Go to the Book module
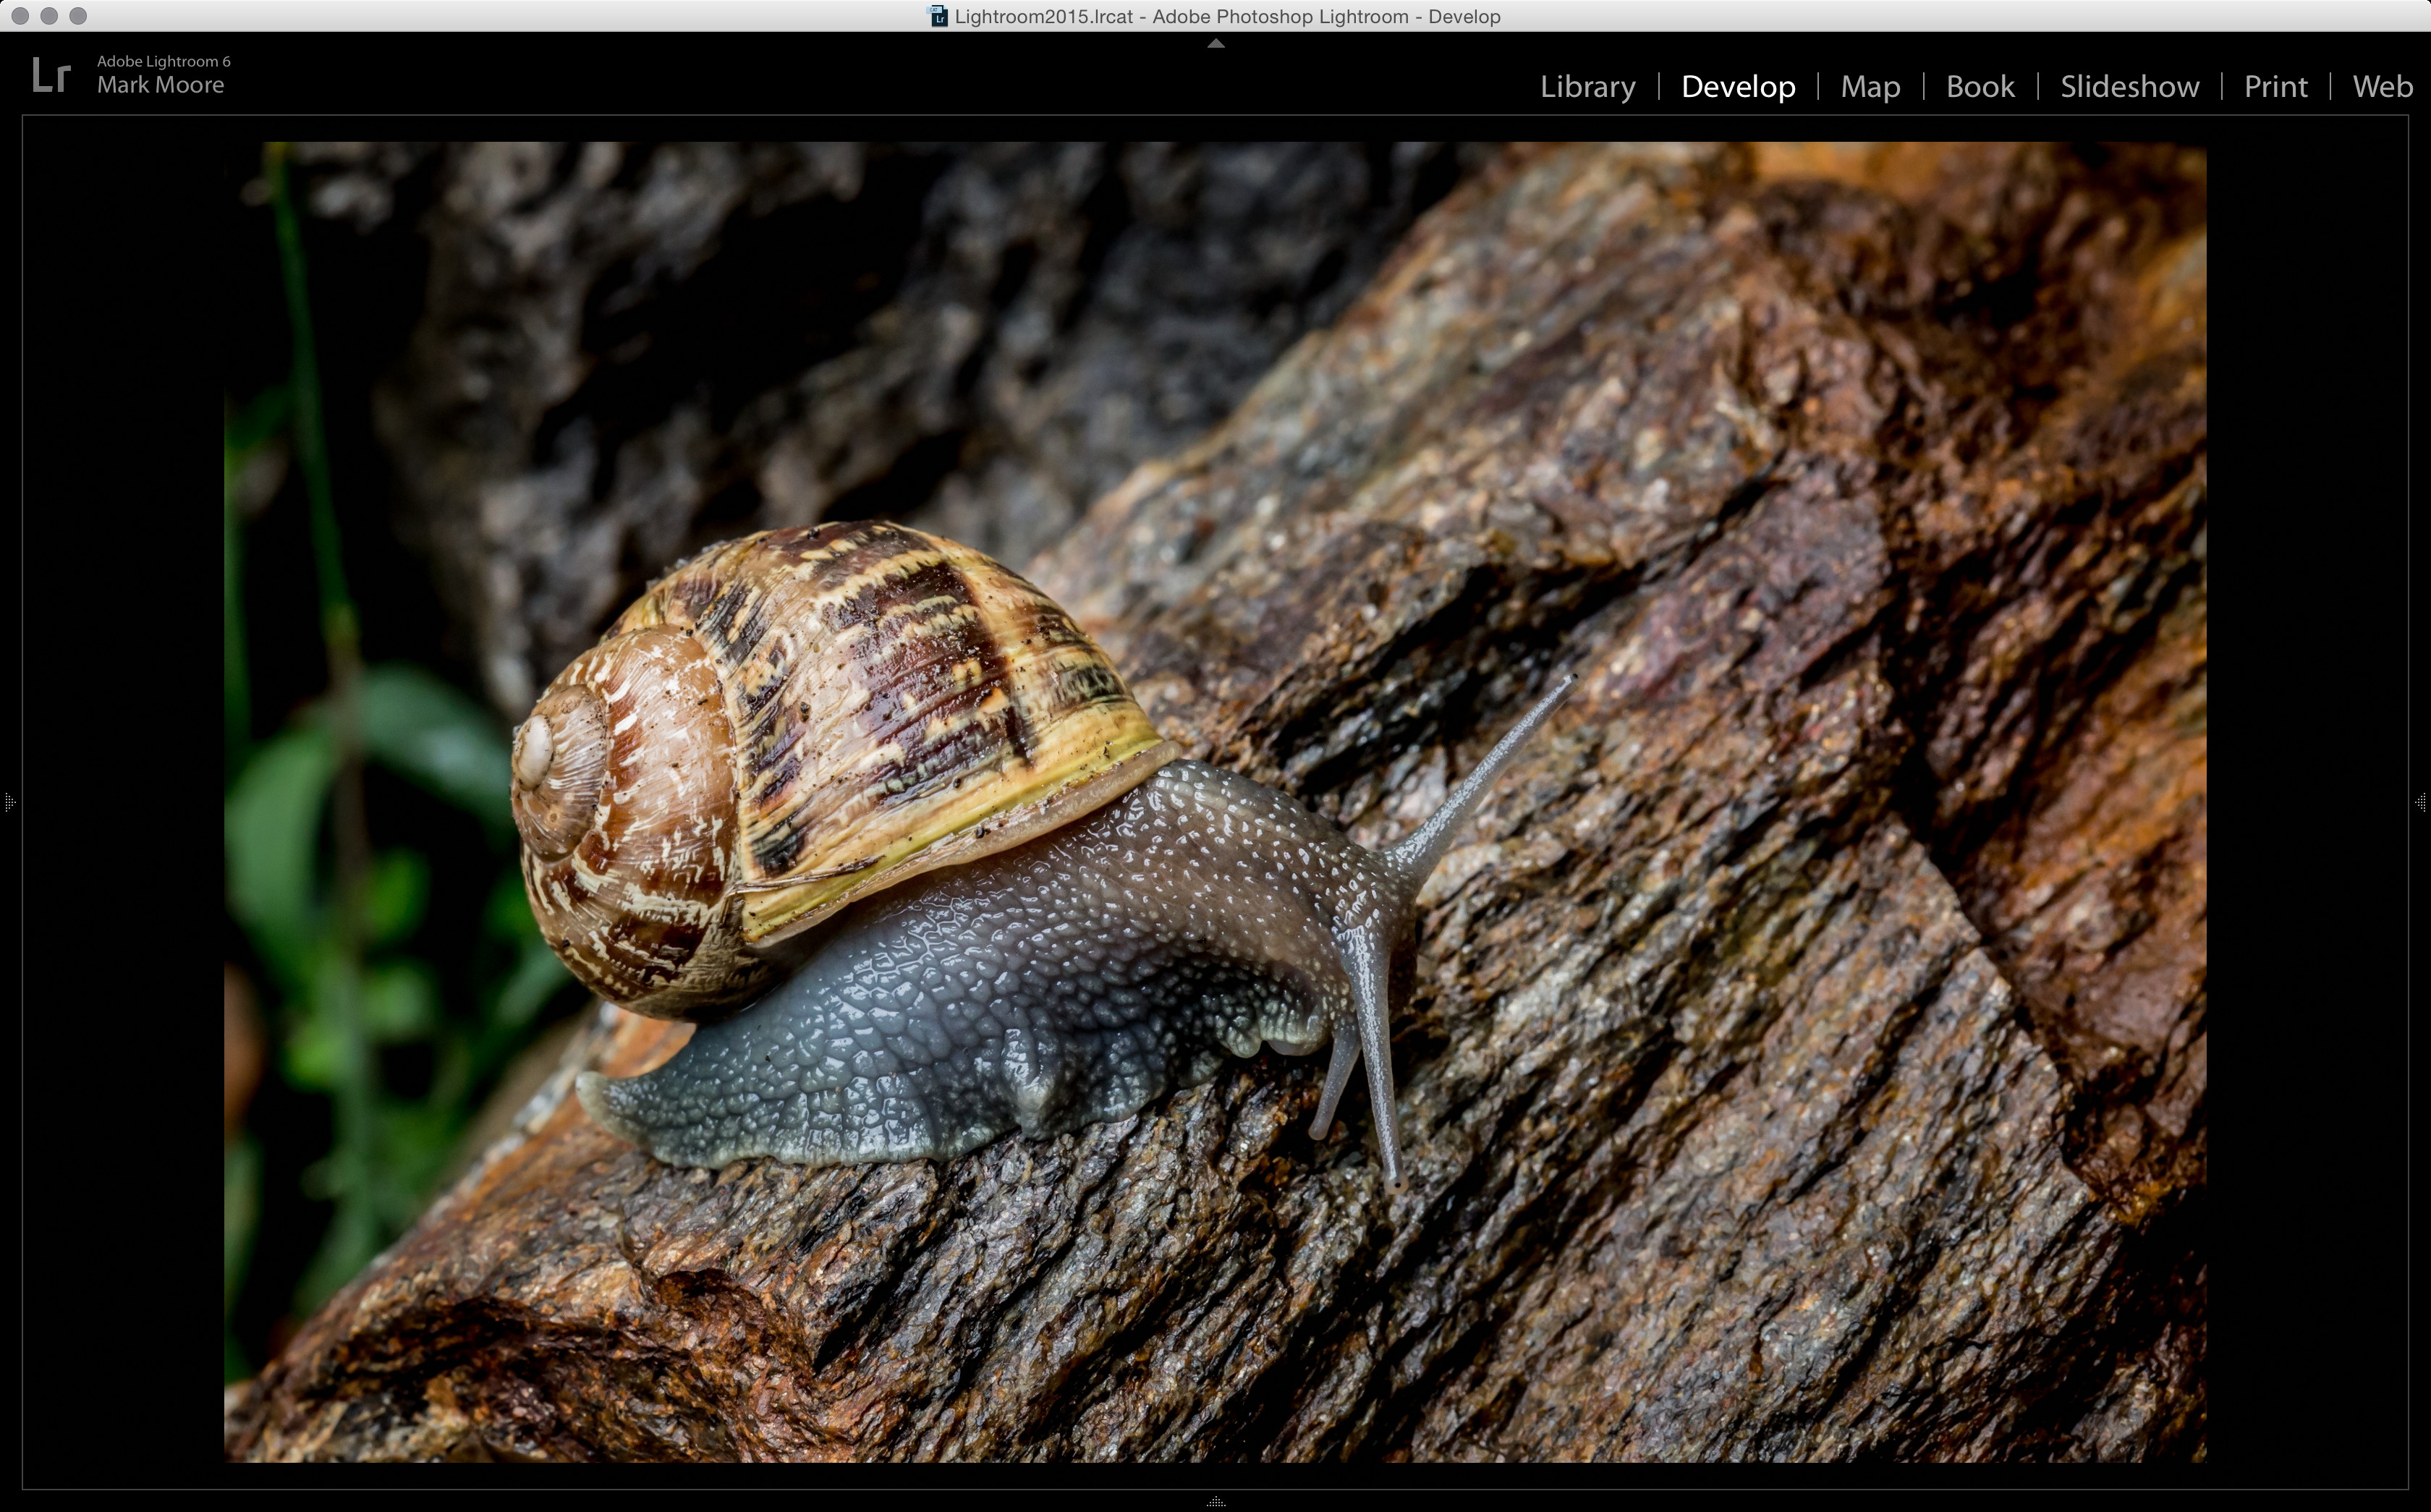This screenshot has height=1512, width=2431. coord(1979,86)
